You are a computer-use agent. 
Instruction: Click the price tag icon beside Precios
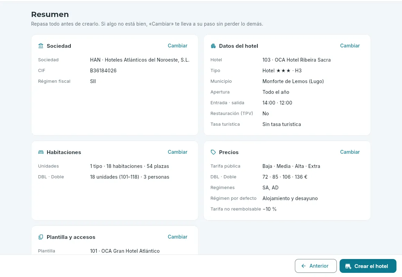coord(213,152)
